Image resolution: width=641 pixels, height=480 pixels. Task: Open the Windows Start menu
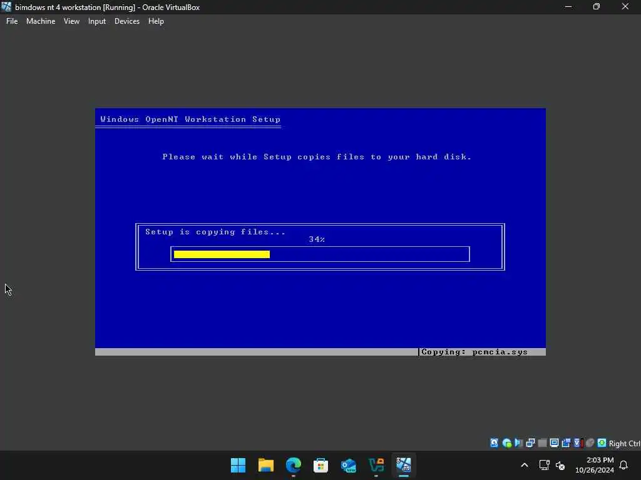click(238, 465)
